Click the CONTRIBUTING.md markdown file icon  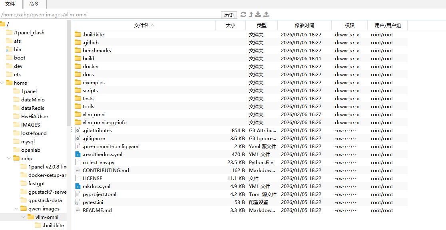pyautogui.click(x=78, y=170)
